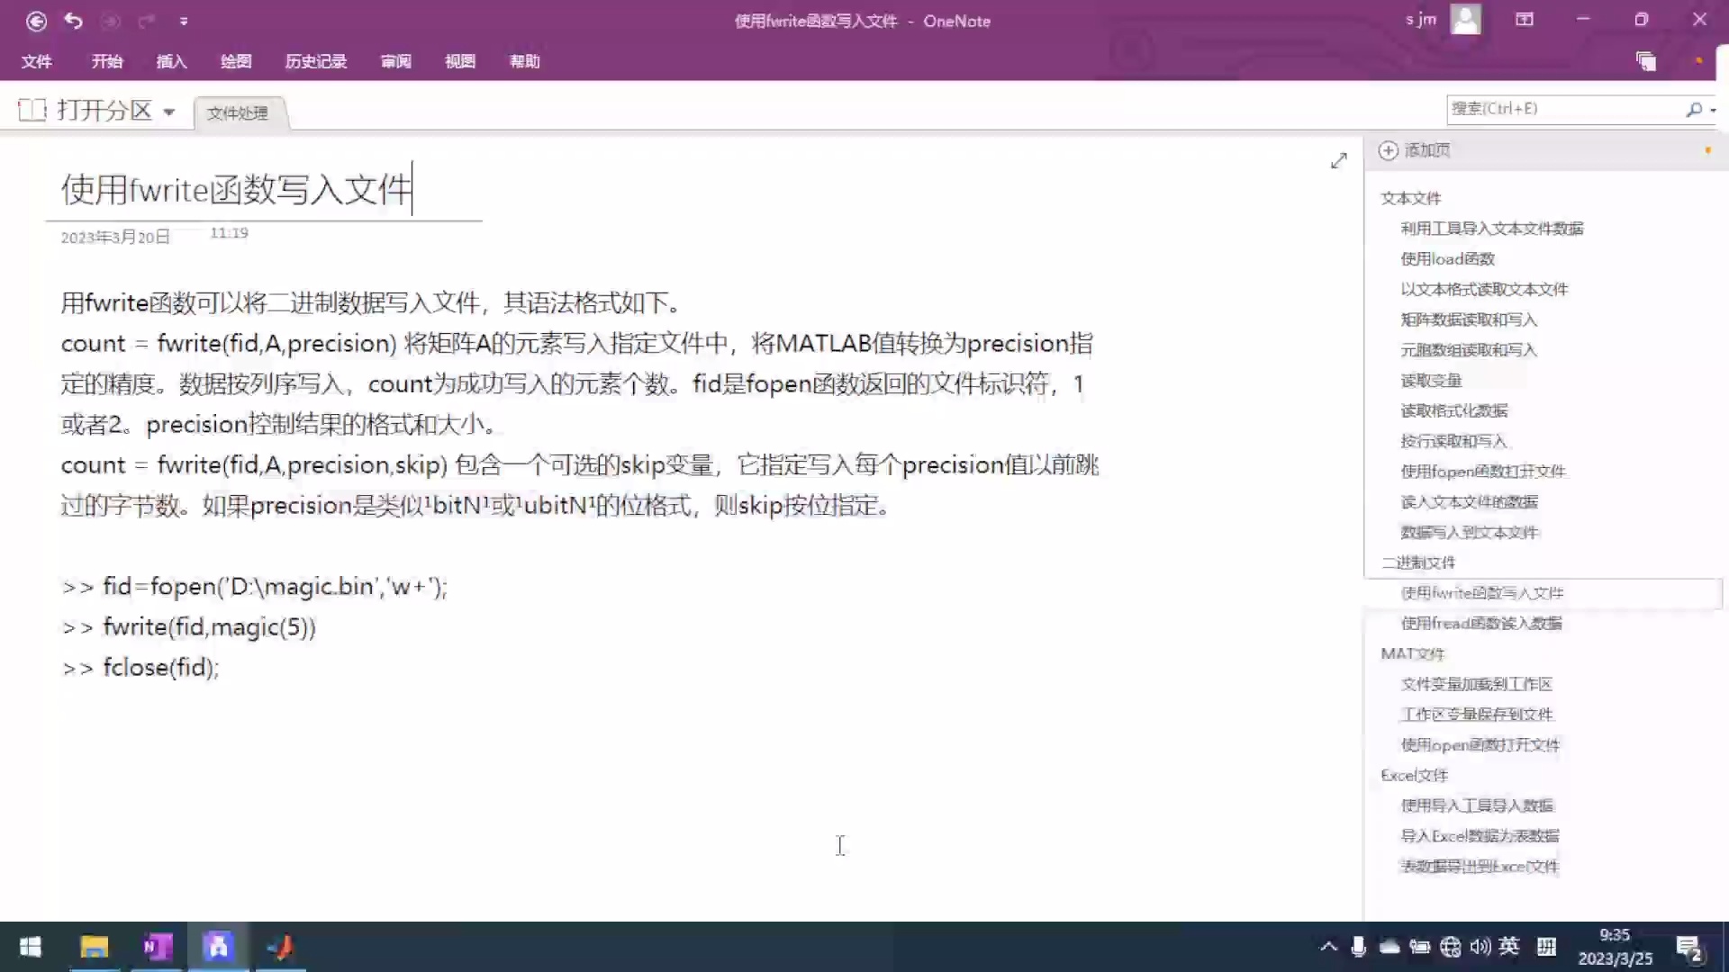1729x972 pixels.
Task: Click the Back navigation circle icon
Action: point(37,20)
